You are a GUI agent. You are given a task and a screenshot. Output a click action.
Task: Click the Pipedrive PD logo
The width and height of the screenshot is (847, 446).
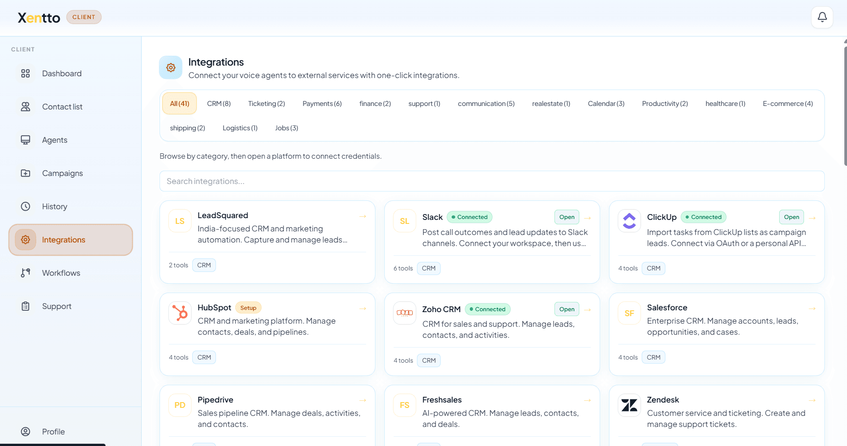point(180,405)
